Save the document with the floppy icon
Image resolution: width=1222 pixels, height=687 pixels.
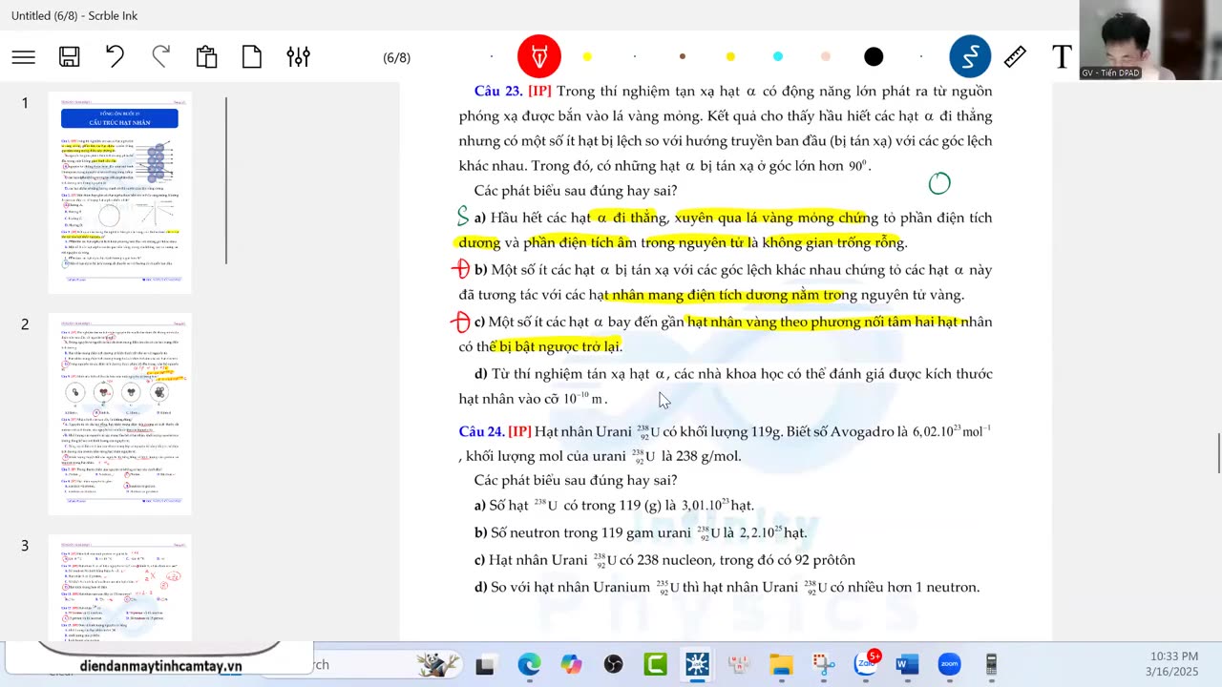click(x=70, y=57)
